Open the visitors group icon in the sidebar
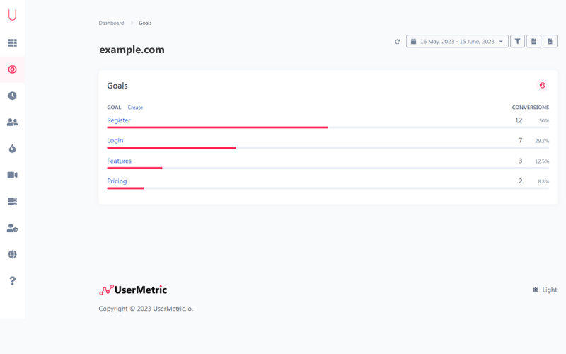The height and width of the screenshot is (354, 566). click(12, 122)
